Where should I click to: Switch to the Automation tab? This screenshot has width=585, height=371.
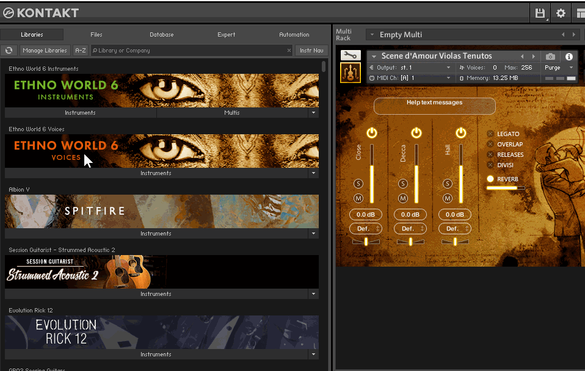(294, 34)
